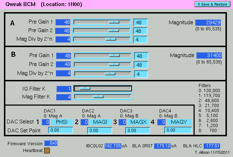
Task: Click the IQ Filter K readback value 1
Action: 64,89
